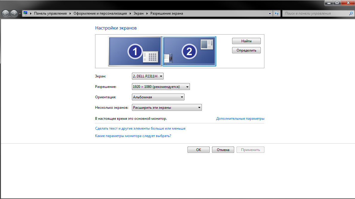Select the monitor 2 display thumbnail
This screenshot has width=355, height=199.
[189, 51]
